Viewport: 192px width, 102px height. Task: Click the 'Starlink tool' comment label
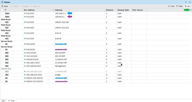point(6,69)
